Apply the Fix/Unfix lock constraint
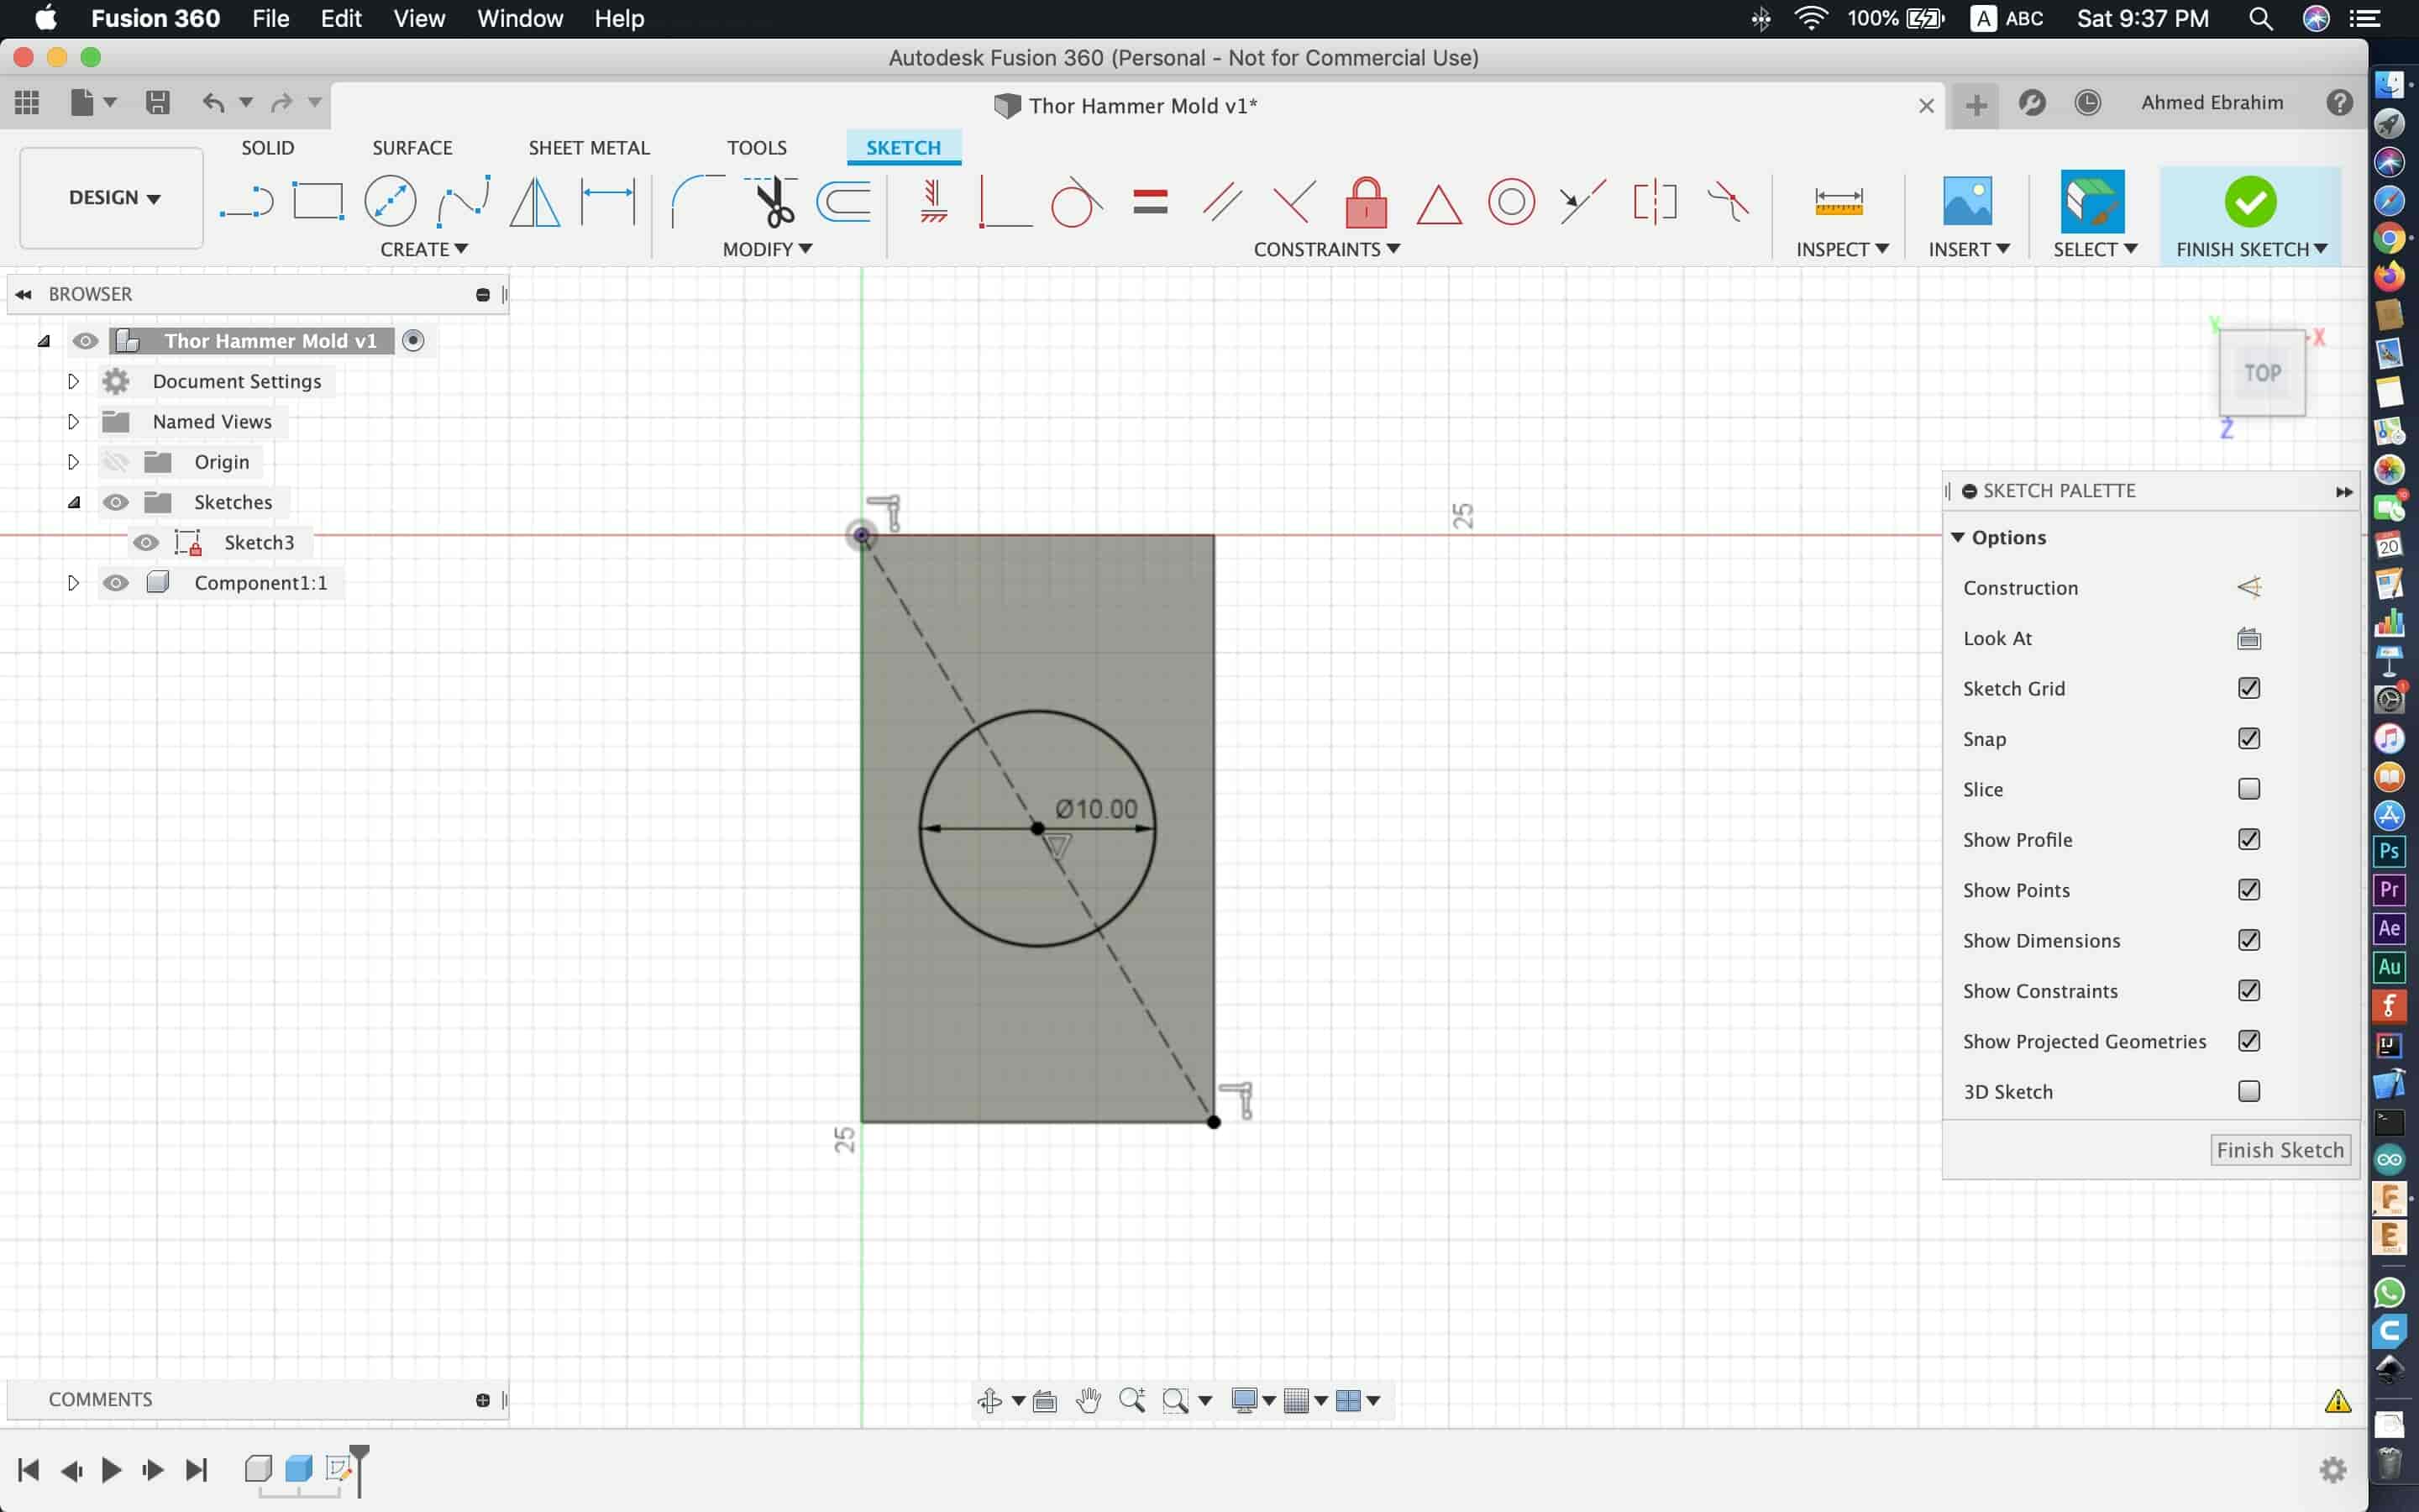The width and height of the screenshot is (2419, 1512). click(x=1367, y=202)
